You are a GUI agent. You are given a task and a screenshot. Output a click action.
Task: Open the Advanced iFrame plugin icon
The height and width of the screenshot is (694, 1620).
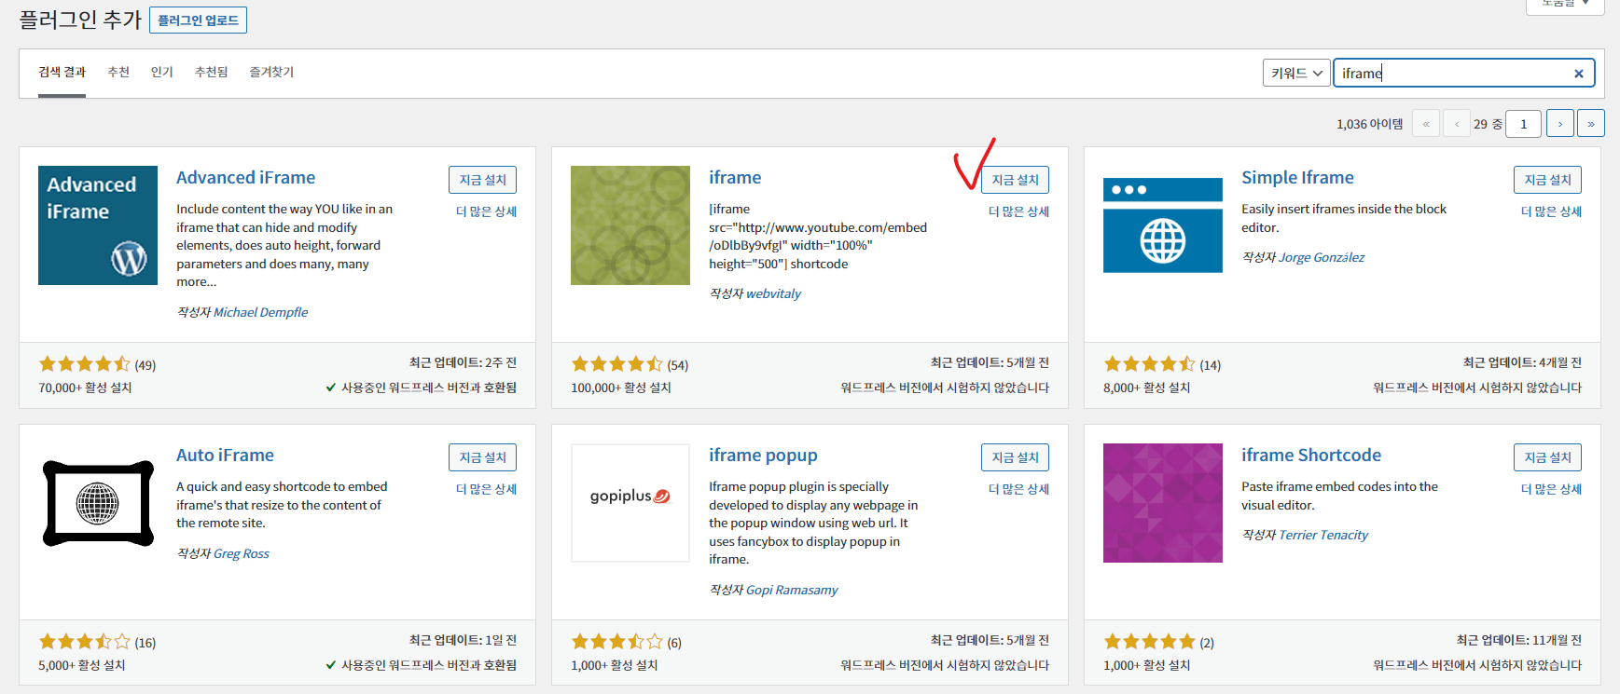(98, 225)
